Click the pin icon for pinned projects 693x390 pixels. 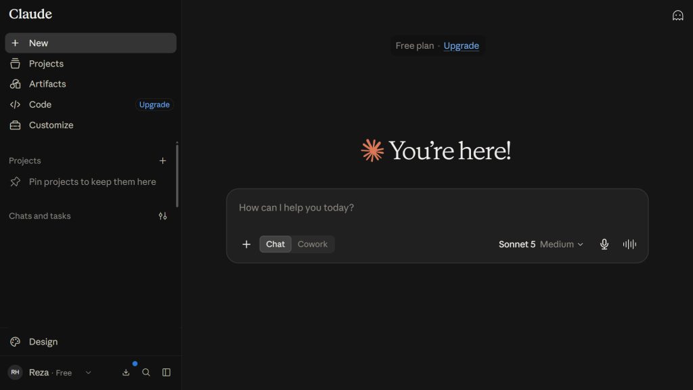point(16,181)
